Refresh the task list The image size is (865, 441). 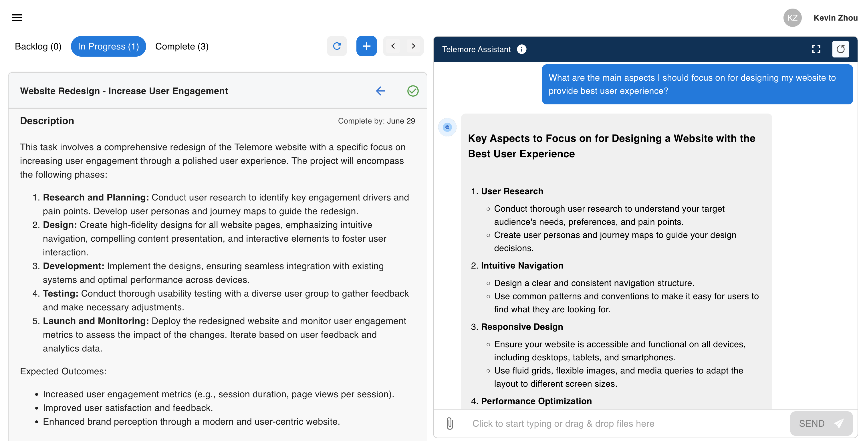[x=337, y=46]
